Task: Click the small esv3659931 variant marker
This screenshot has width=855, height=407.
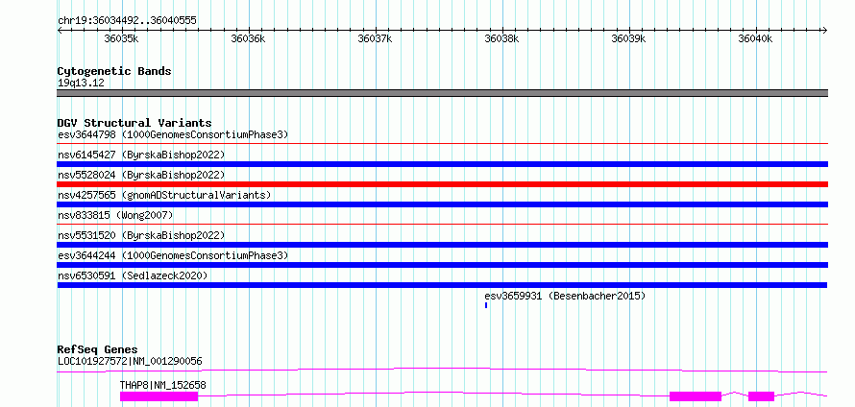Action: [x=486, y=305]
